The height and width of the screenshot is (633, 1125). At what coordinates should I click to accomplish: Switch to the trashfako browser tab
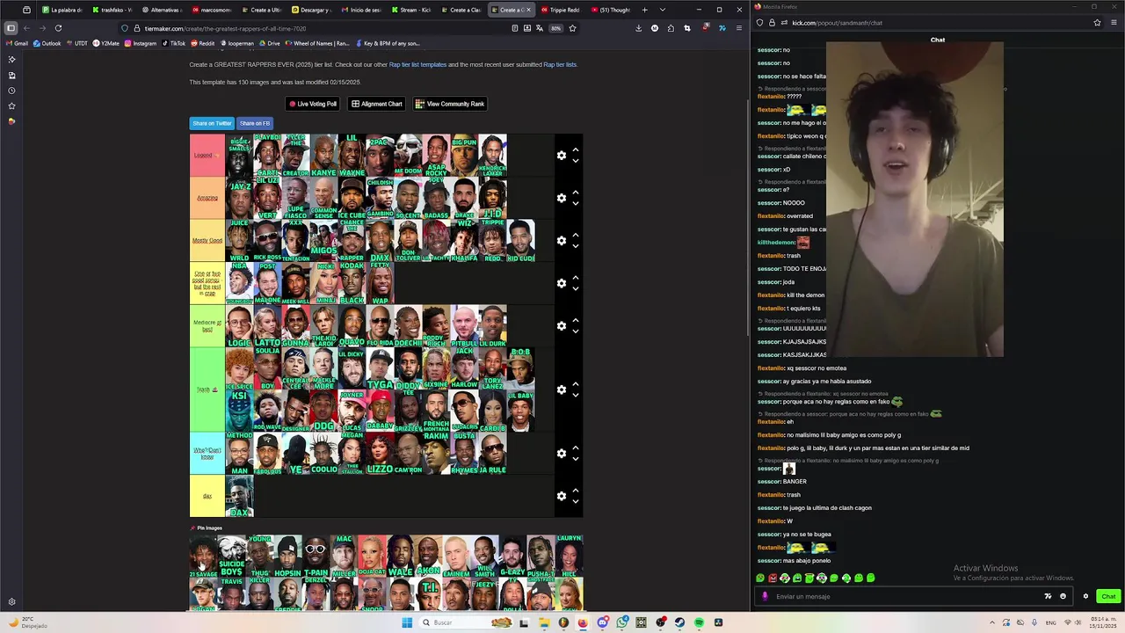(112, 10)
